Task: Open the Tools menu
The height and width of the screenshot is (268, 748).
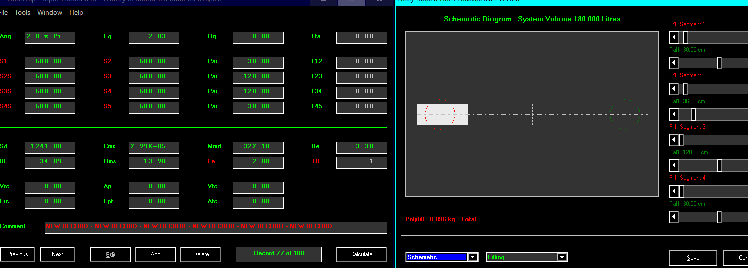Action: pyautogui.click(x=22, y=12)
